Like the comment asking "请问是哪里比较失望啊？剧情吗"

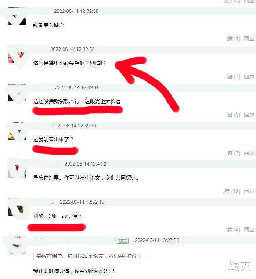coord(234,77)
